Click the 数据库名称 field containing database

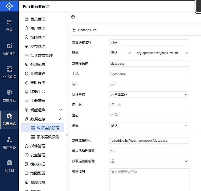click(149, 63)
